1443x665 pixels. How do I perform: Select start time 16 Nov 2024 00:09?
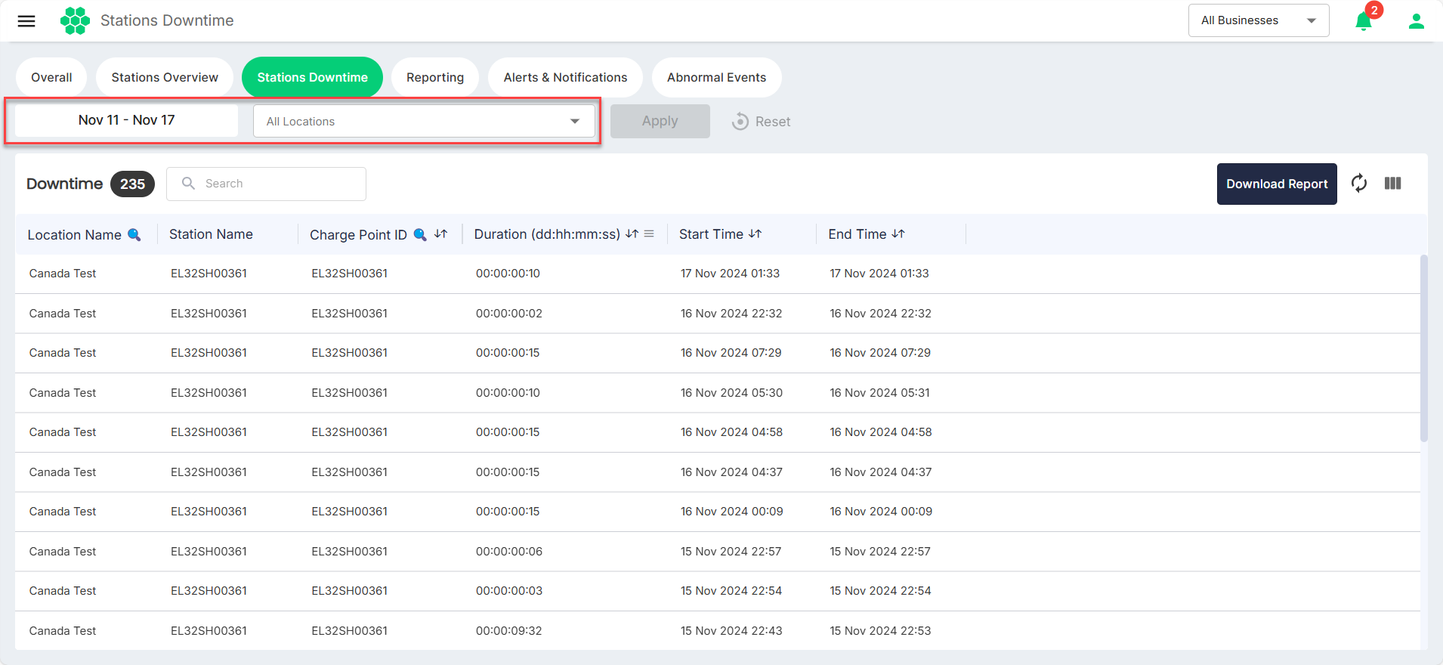731,512
